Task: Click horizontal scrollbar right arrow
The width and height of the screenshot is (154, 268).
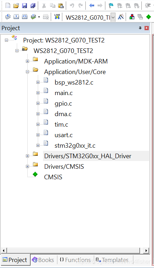Action: click(146, 250)
